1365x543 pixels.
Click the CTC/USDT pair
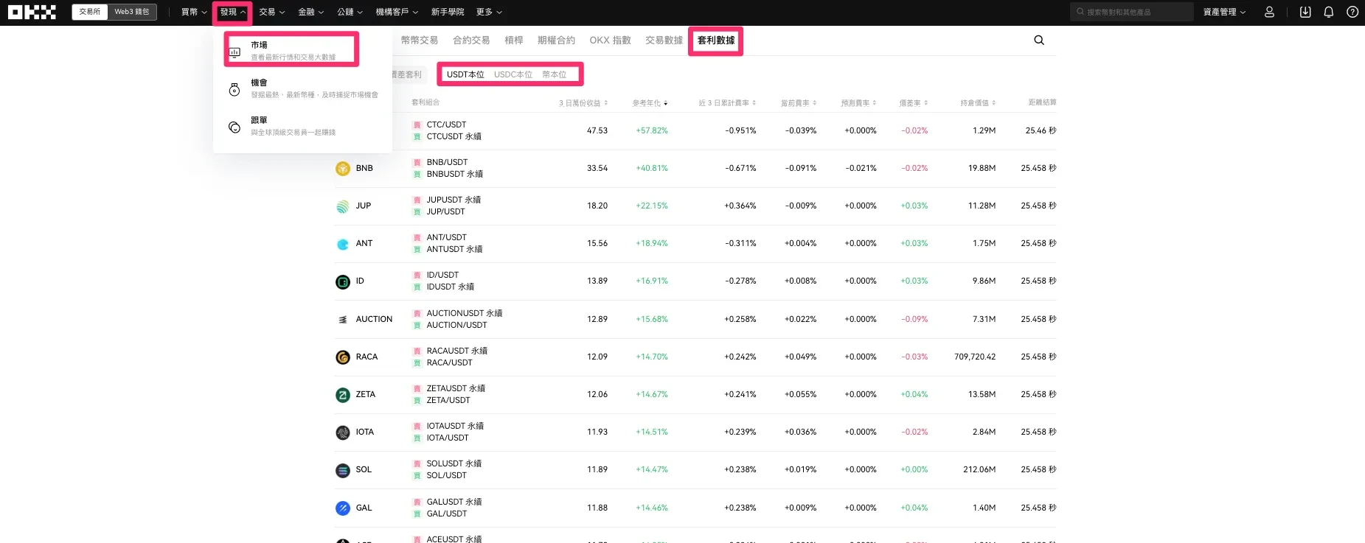[446, 125]
